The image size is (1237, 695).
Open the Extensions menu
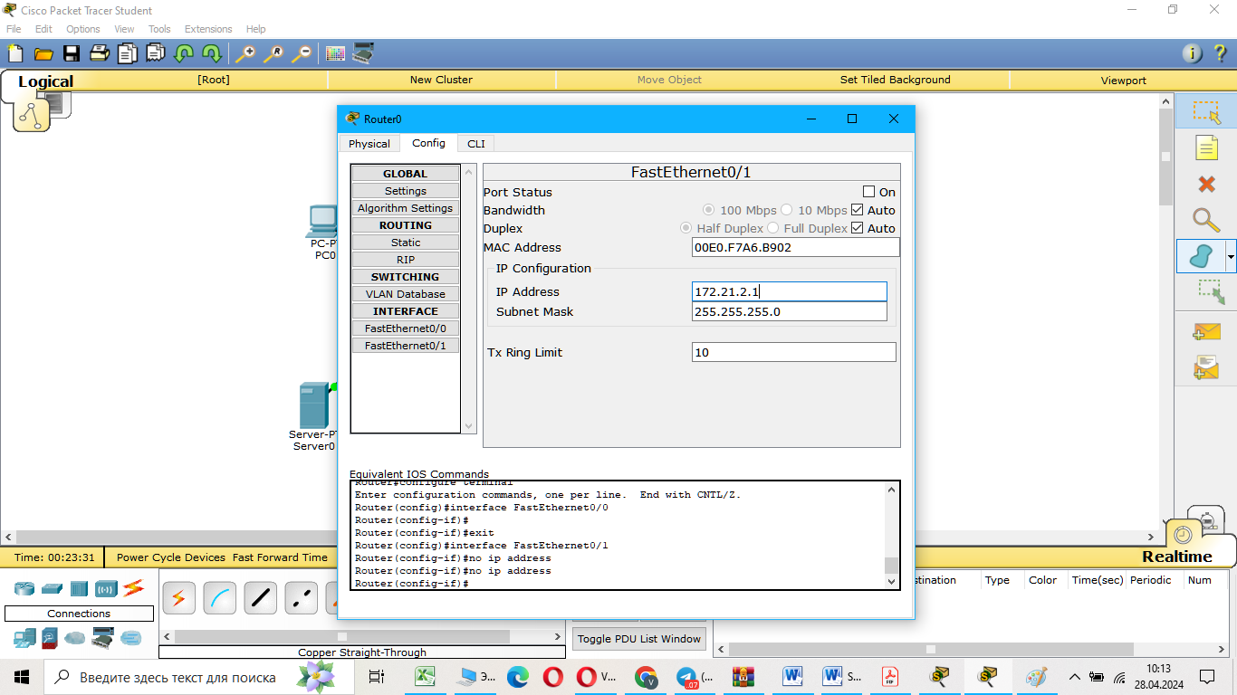(x=208, y=29)
